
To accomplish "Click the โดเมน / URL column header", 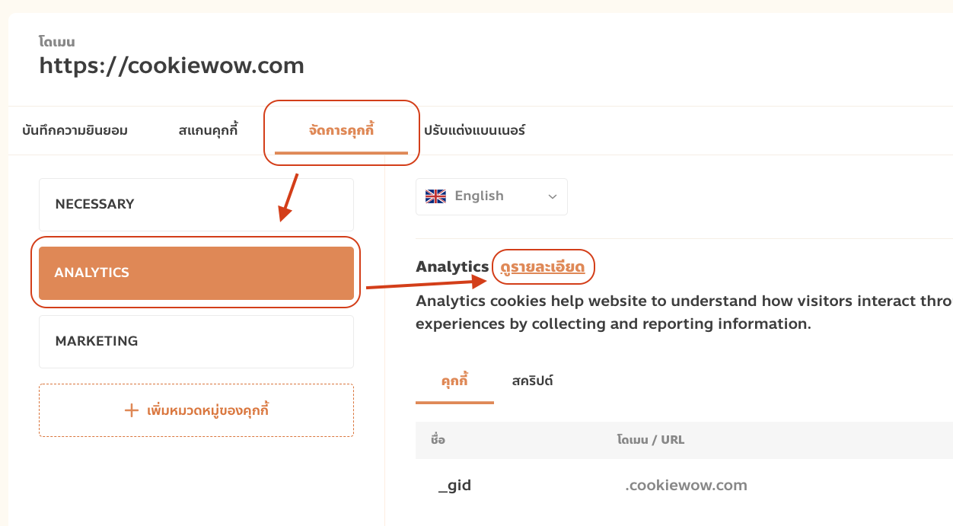I will (651, 440).
